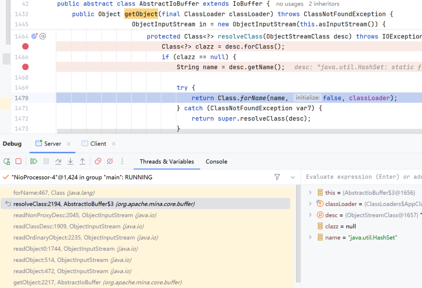Viewport: 422px width, 288px height.
Task: Click the Rerun debug session icon
Action: click(7, 161)
